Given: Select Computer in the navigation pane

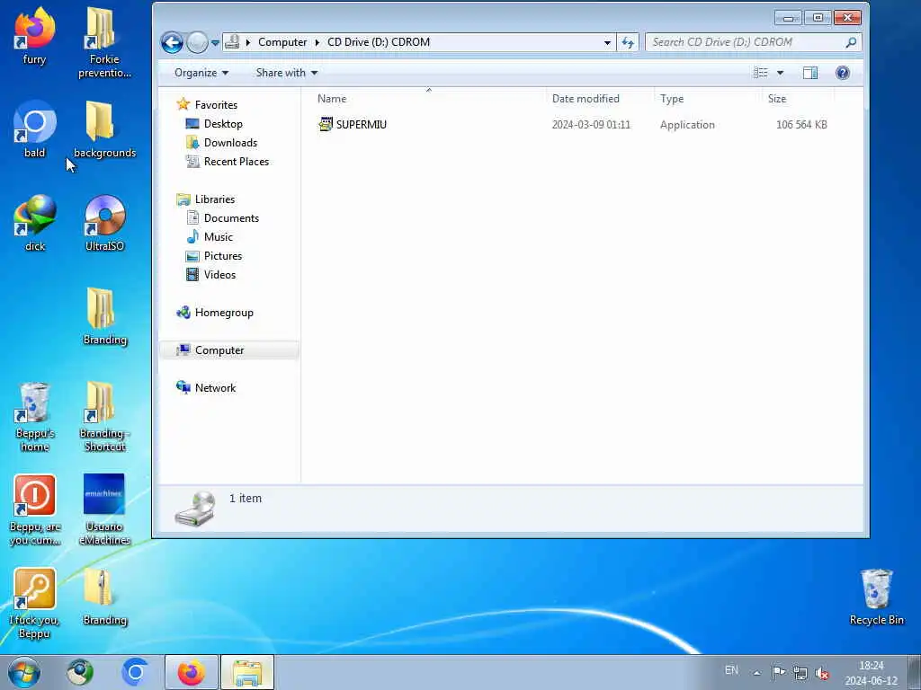Looking at the screenshot, I should pyautogui.click(x=229, y=350).
